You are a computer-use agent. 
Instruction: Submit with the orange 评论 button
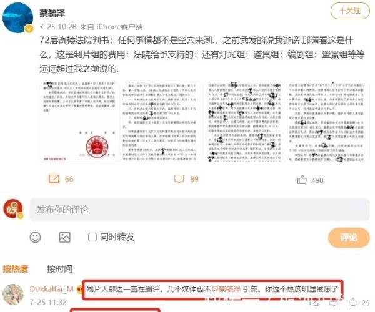coord(349,238)
